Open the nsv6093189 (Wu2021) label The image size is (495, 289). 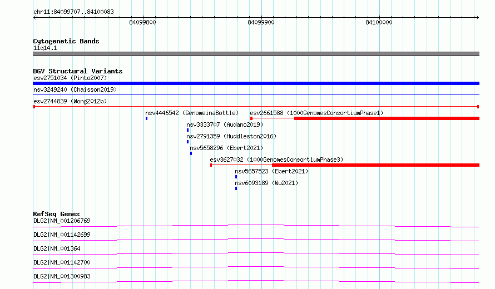tap(266, 183)
